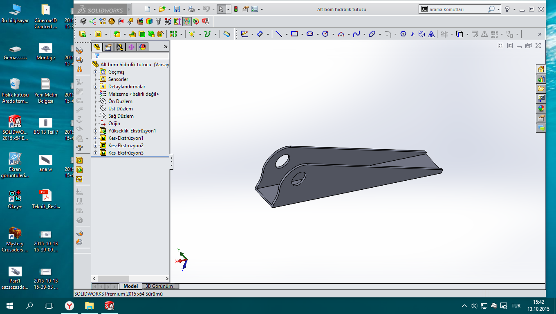The height and width of the screenshot is (314, 556).
Task: Click the Measure ruler icon
Action: [227, 34]
